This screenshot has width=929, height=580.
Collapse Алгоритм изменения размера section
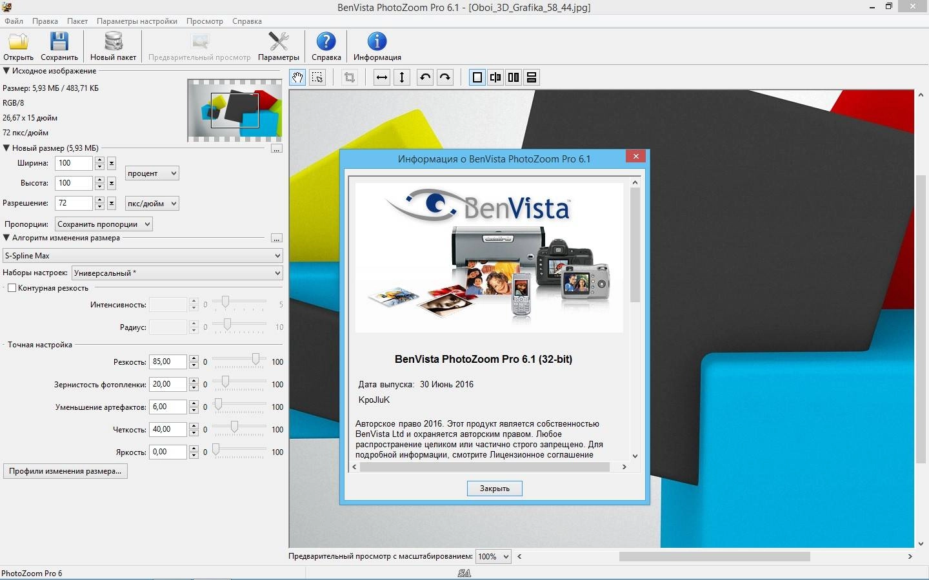click(x=6, y=238)
